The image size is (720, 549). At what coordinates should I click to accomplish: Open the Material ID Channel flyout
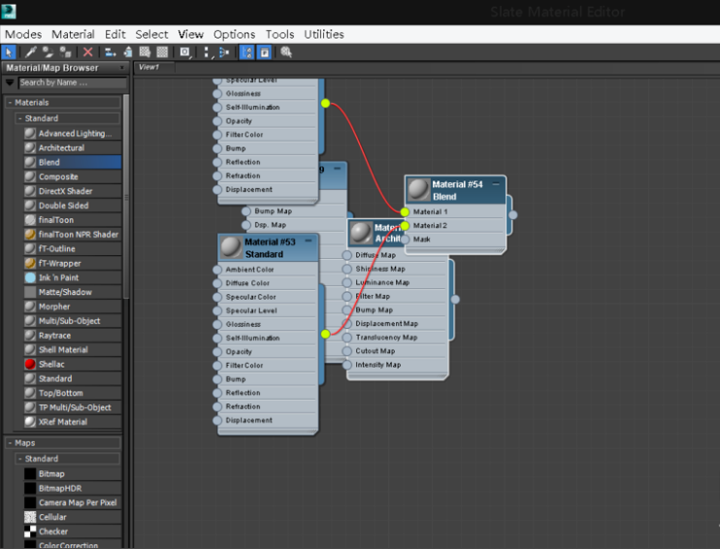tap(185, 52)
